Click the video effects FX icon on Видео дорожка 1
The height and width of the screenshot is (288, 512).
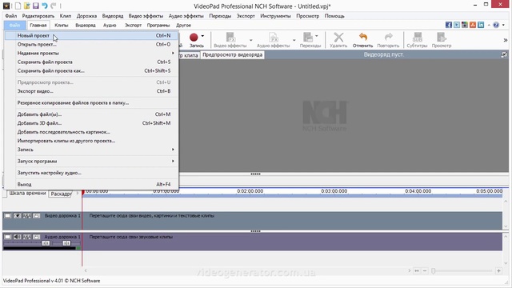[26, 216]
